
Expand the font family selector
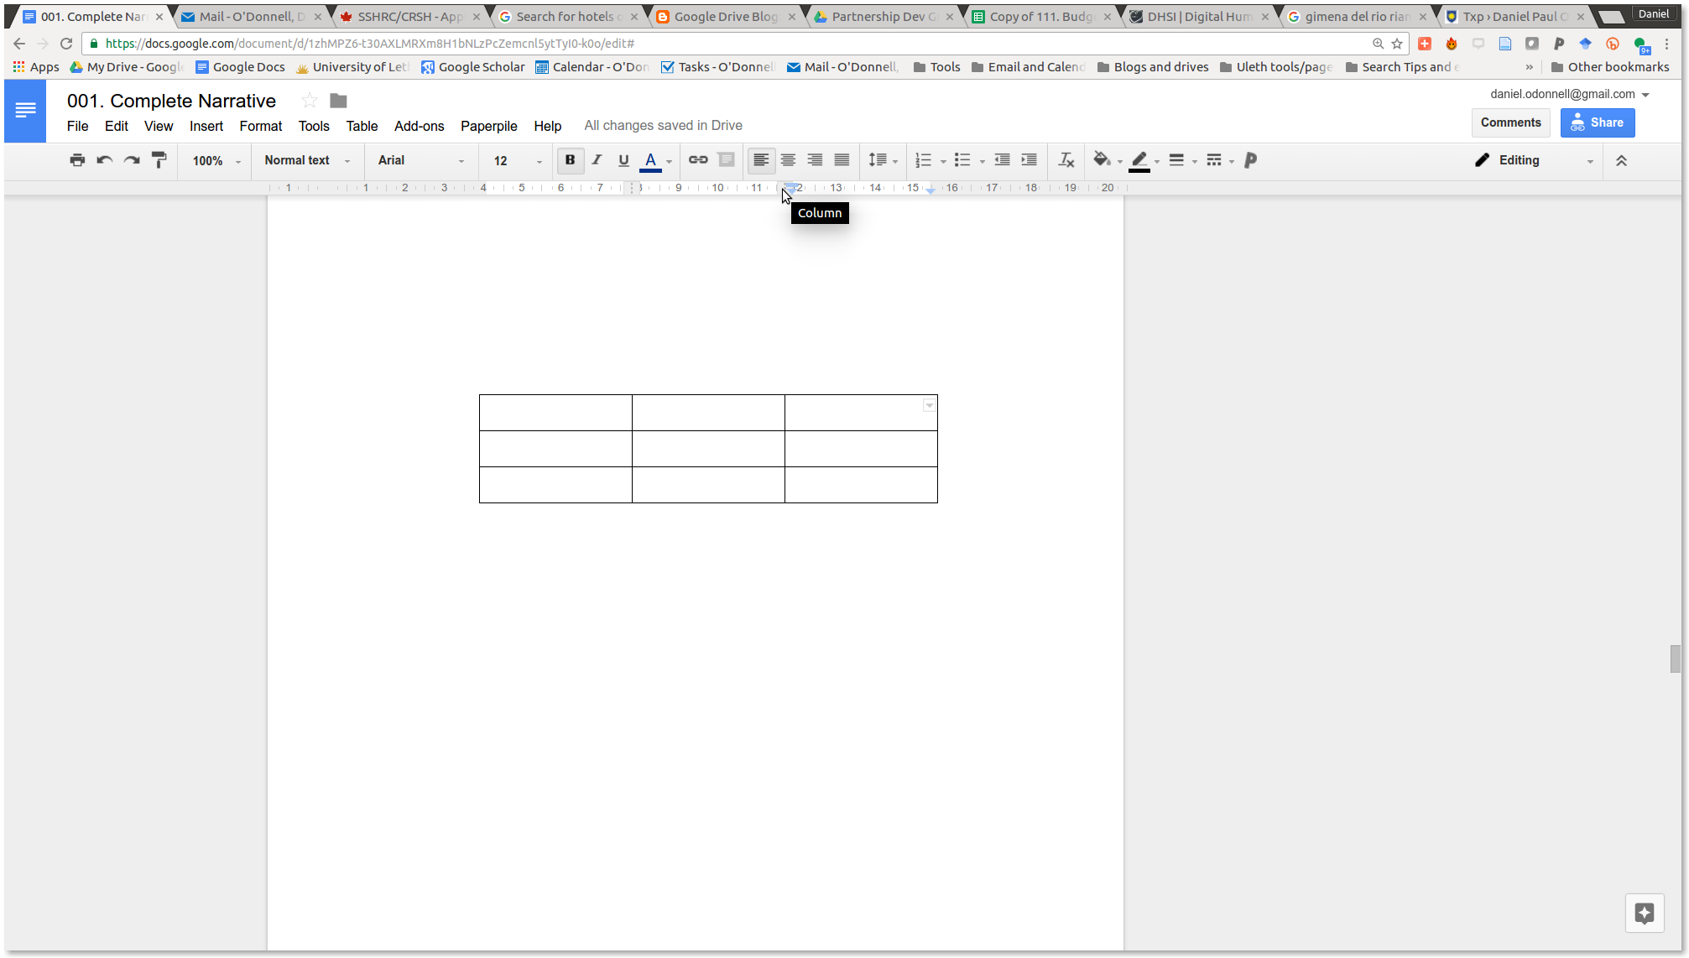pos(461,159)
